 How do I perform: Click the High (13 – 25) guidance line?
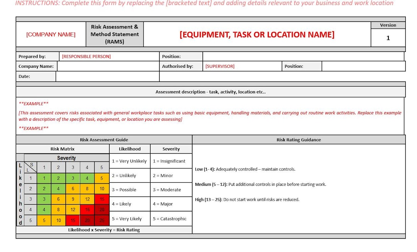pyautogui.click(x=247, y=199)
